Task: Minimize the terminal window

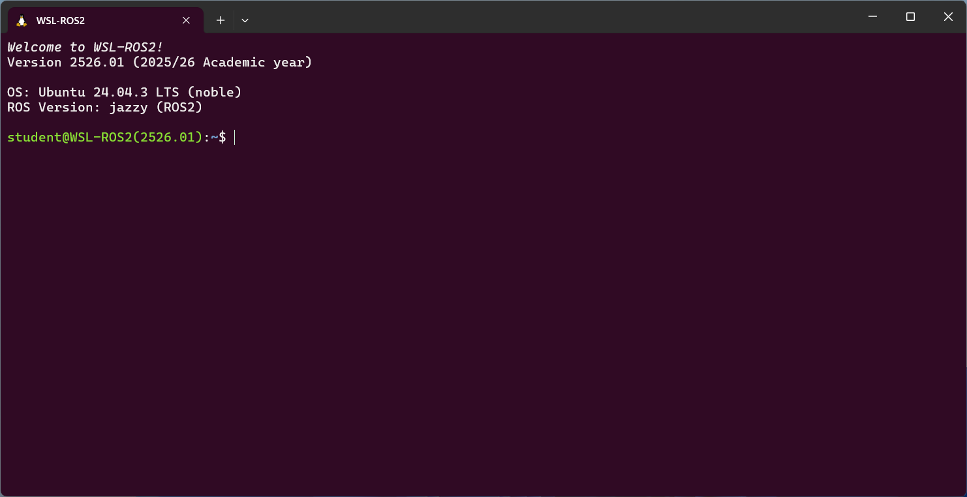Action: (872, 17)
